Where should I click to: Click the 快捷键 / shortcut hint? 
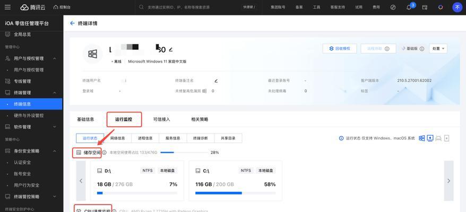pos(249,7)
